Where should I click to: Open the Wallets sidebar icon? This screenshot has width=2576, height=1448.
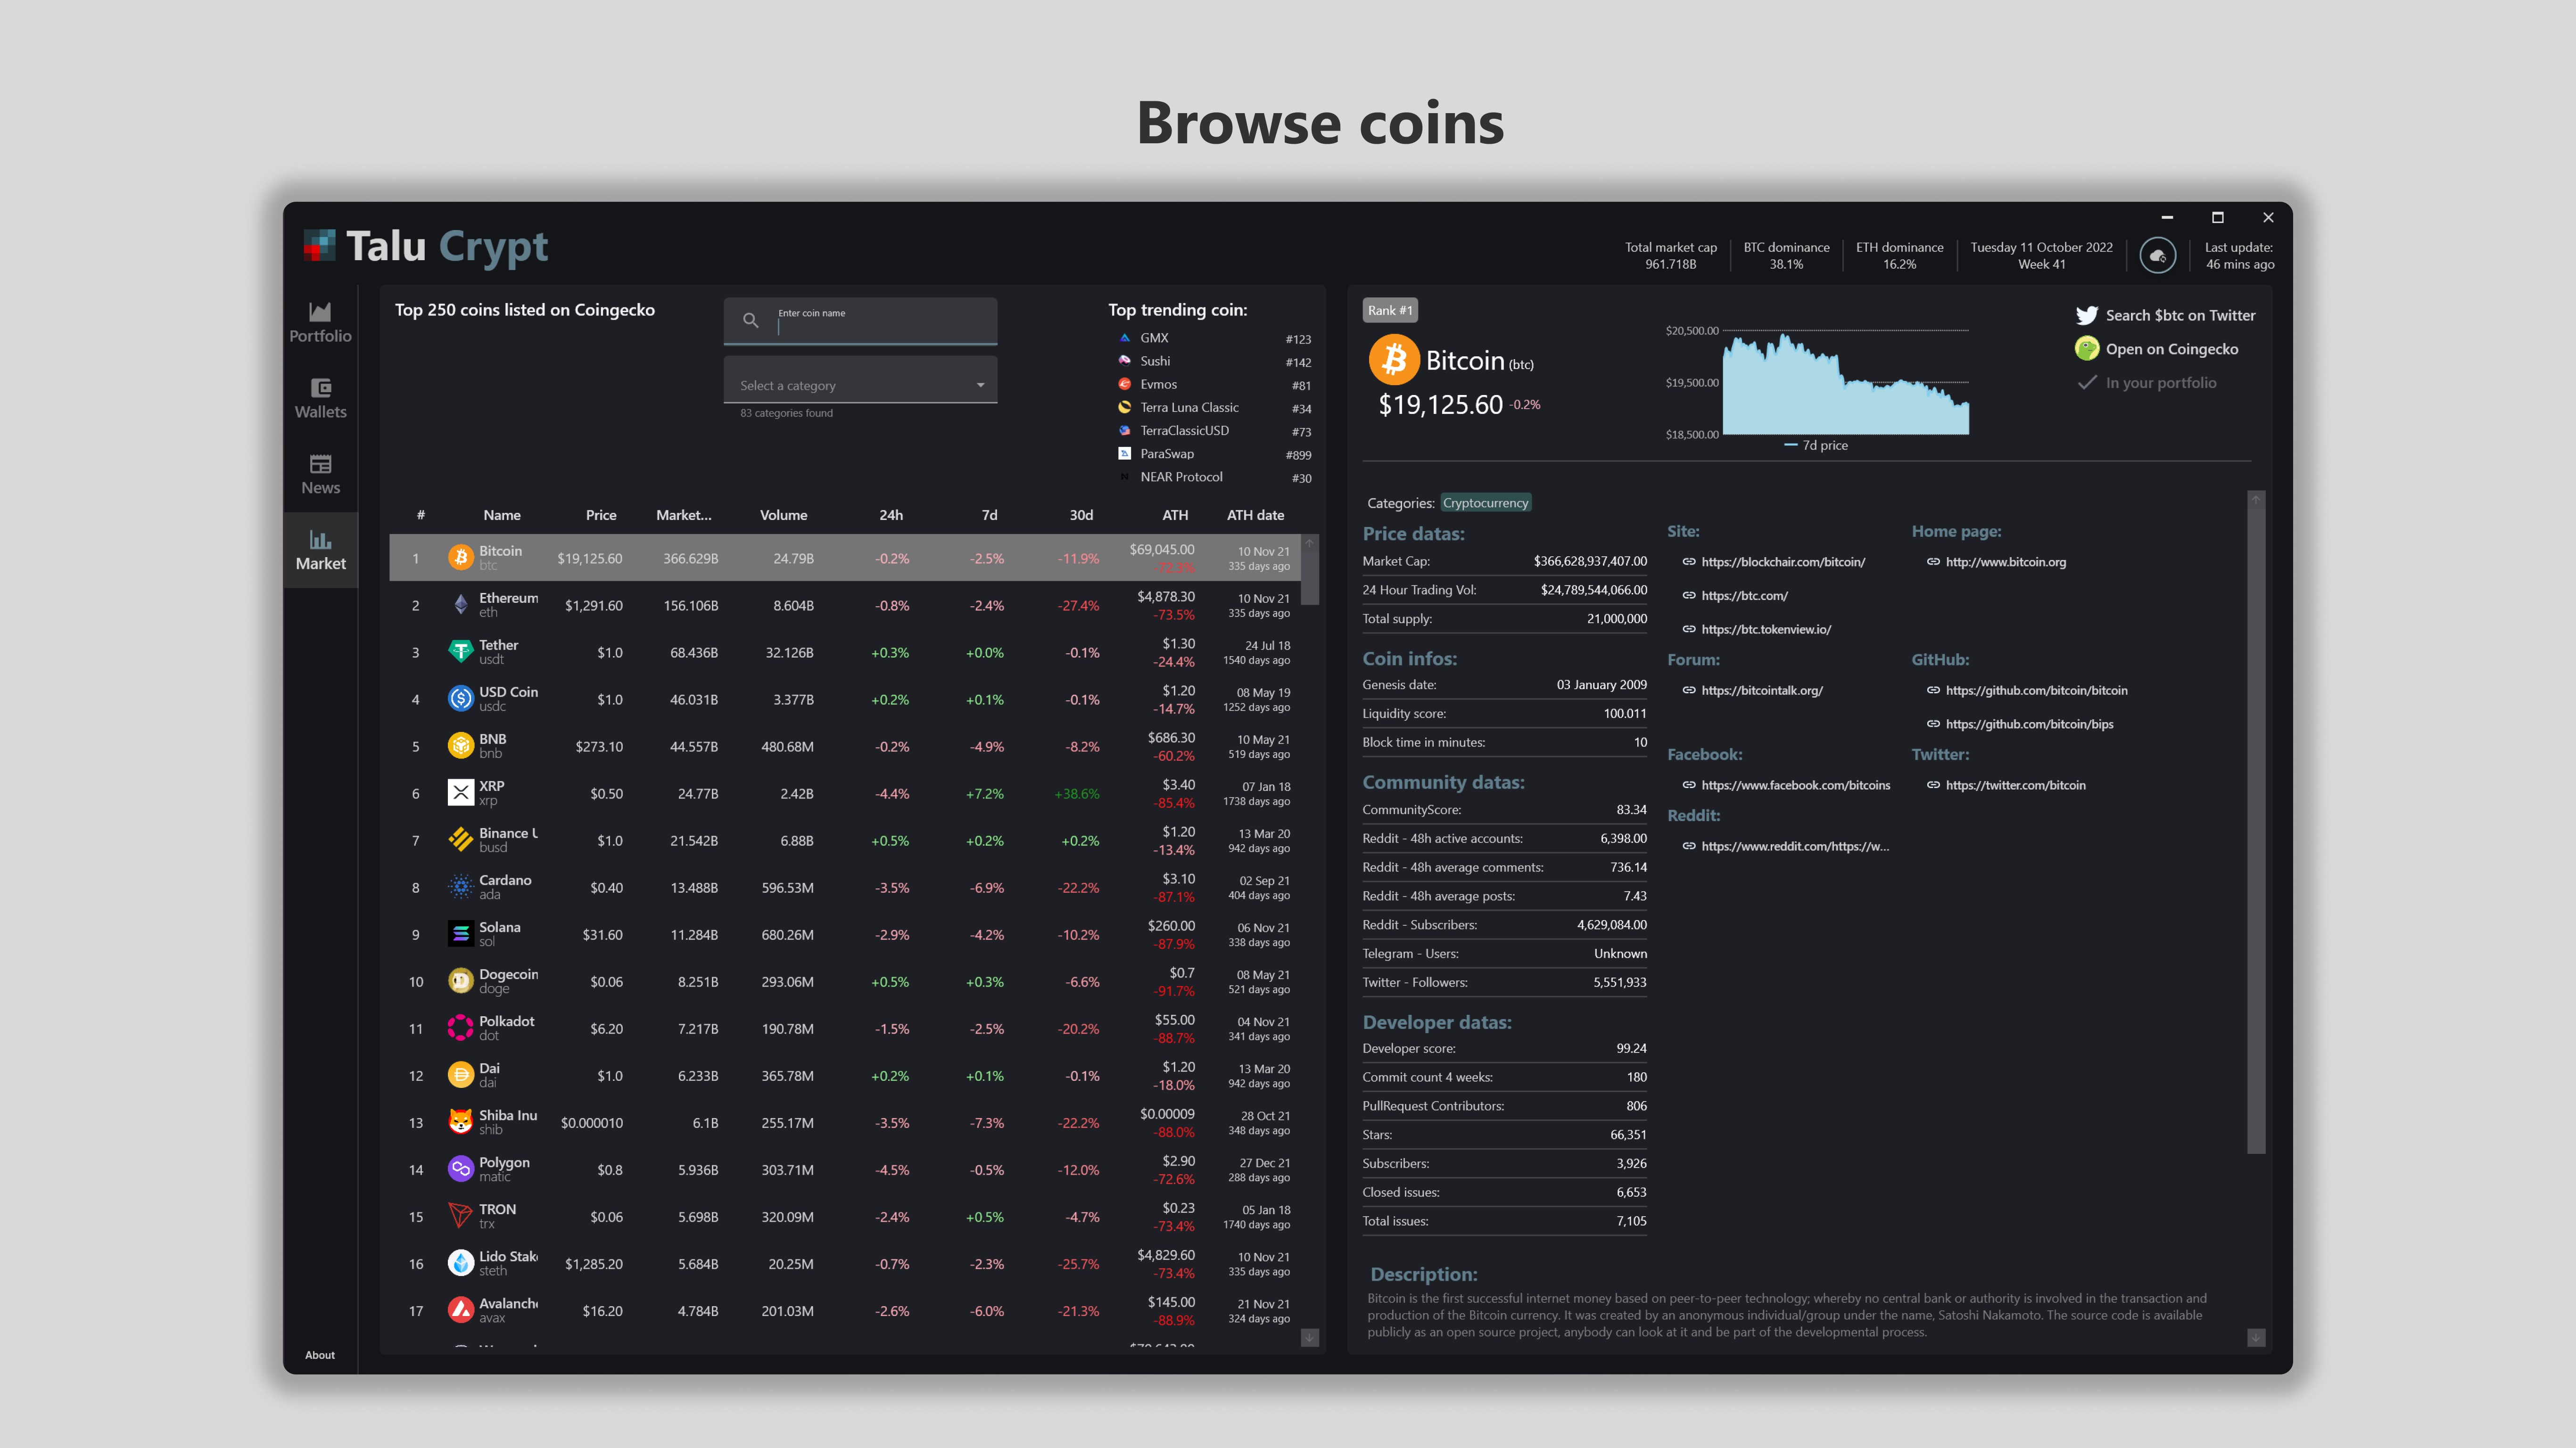[x=320, y=398]
